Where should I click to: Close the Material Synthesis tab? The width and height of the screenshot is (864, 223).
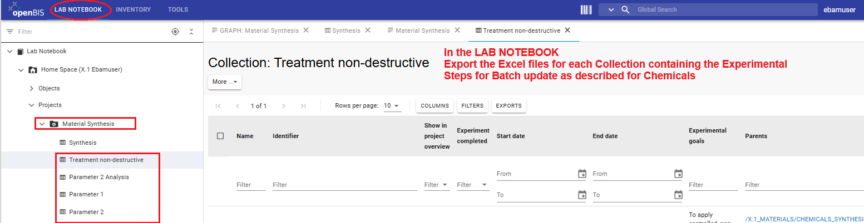pyautogui.click(x=456, y=31)
